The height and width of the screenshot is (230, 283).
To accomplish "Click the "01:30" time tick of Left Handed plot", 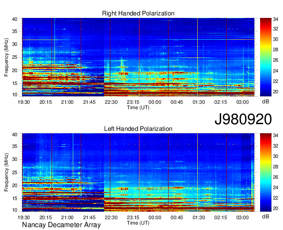I will tap(199, 217).
